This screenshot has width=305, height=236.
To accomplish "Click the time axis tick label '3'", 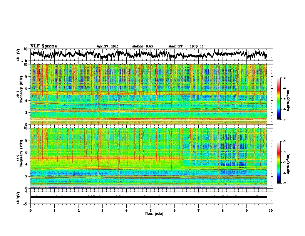I will pyautogui.click(x=102, y=211).
